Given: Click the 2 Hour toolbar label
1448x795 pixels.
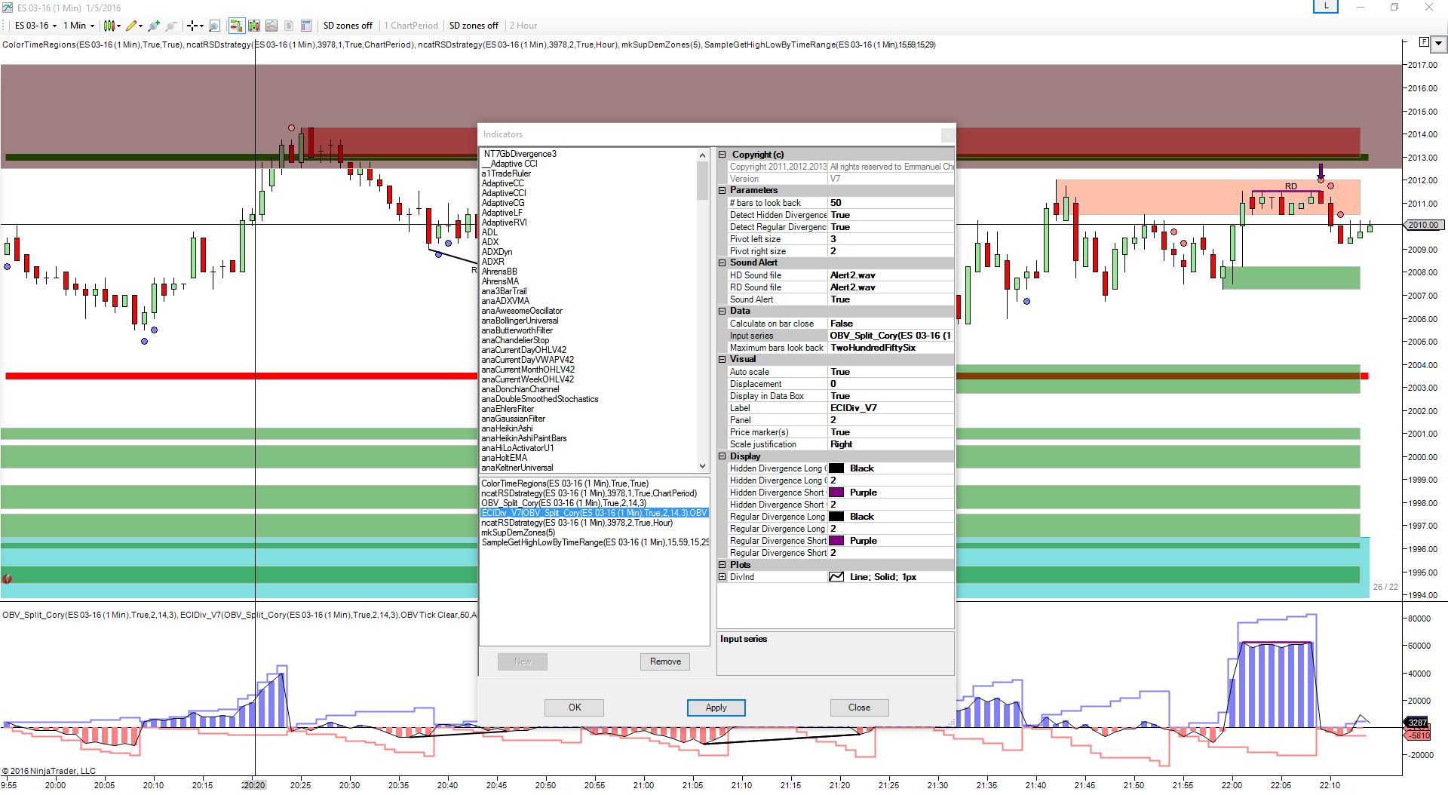Looking at the screenshot, I should point(523,26).
